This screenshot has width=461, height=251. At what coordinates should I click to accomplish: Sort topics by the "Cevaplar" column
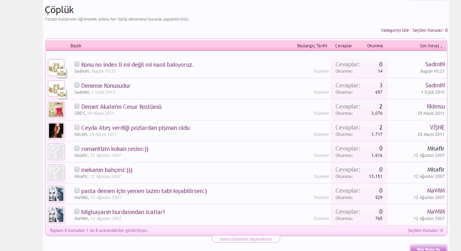click(x=343, y=45)
